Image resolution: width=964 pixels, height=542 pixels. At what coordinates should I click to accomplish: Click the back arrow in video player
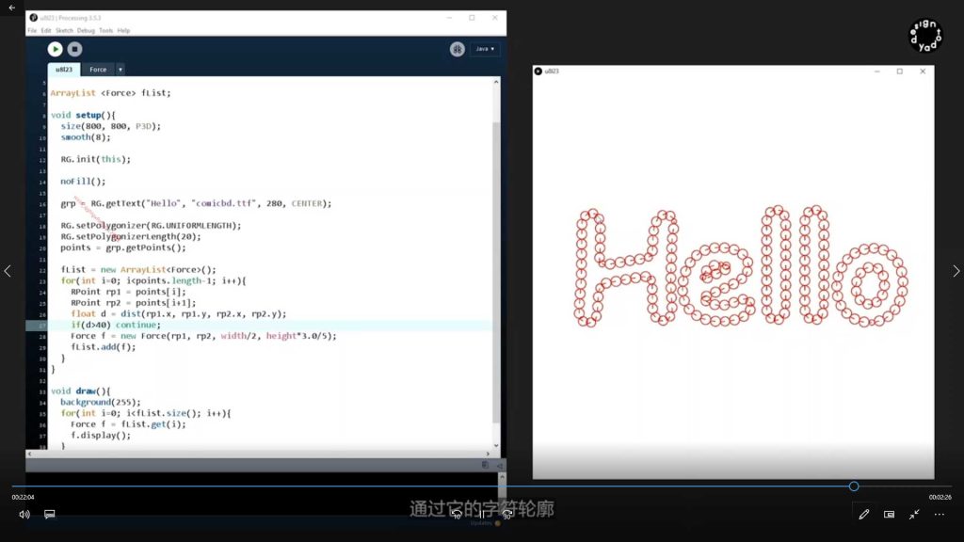pos(12,8)
